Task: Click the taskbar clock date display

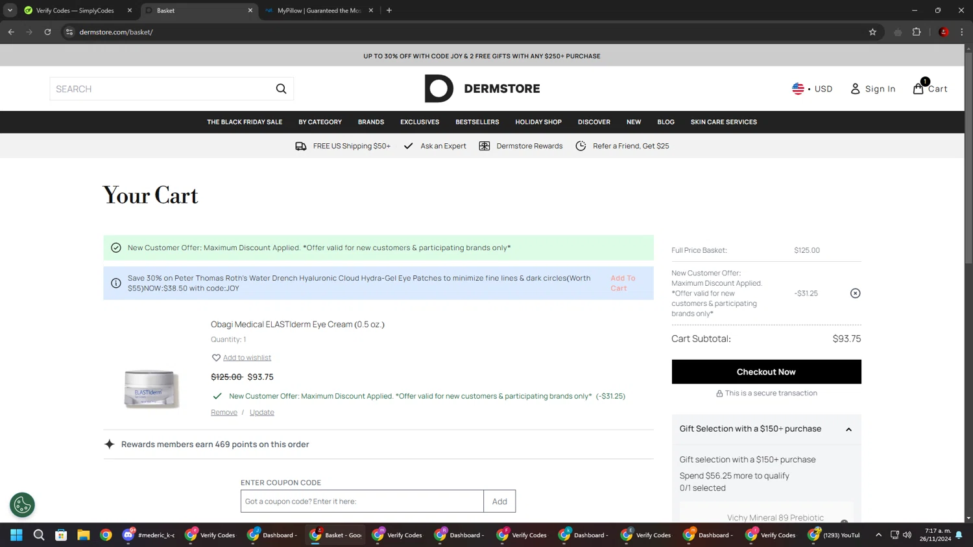Action: tap(935, 535)
